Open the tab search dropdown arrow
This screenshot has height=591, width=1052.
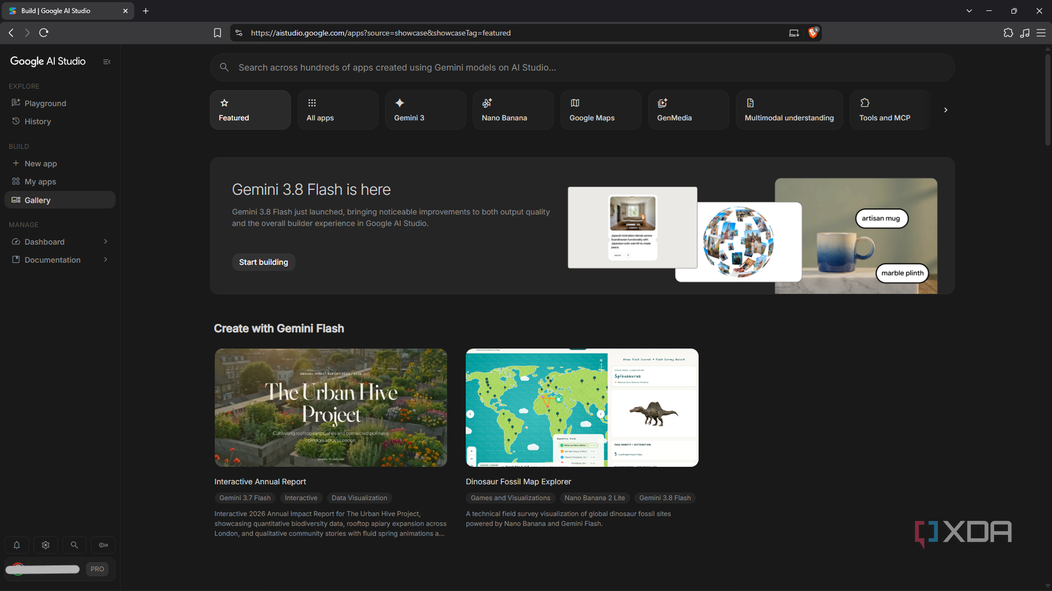[x=969, y=11]
